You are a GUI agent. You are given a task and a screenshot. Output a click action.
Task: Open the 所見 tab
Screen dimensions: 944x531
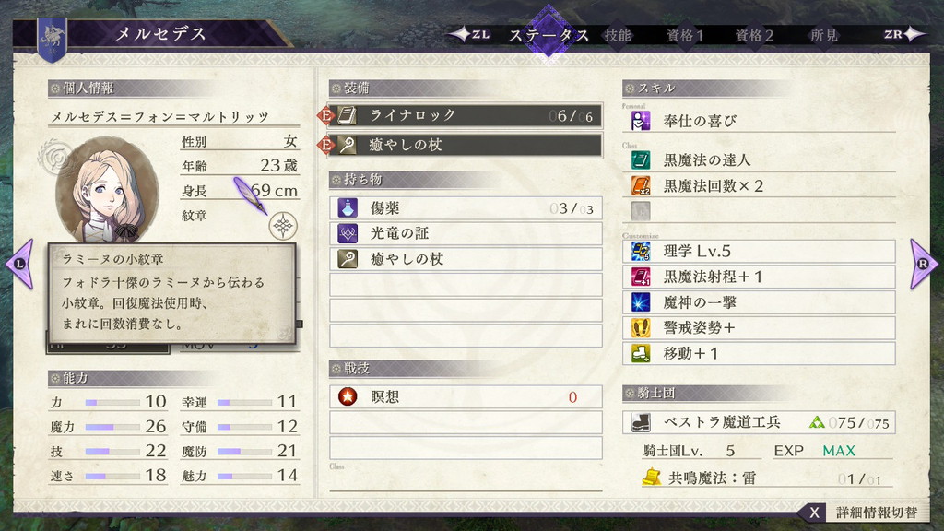tap(823, 36)
